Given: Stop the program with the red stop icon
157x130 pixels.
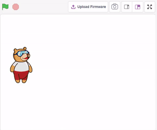Looking at the screenshot, I should point(16,7).
